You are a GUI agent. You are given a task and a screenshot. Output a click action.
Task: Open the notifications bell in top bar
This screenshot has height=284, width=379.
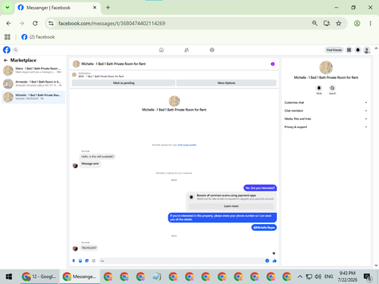[358, 50]
